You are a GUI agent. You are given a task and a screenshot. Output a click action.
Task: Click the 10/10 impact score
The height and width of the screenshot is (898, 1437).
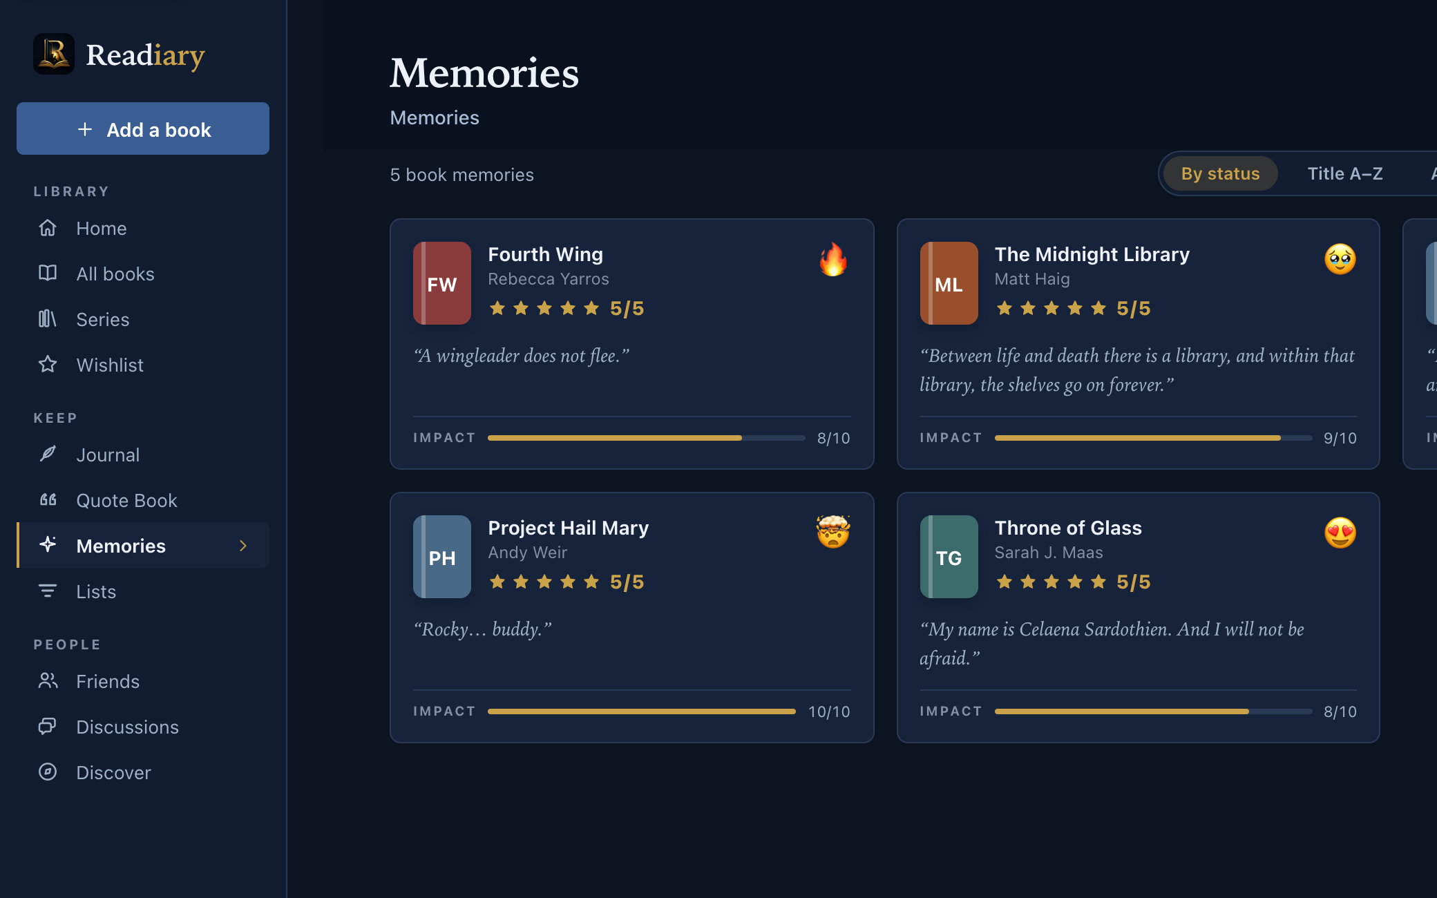pyautogui.click(x=829, y=711)
